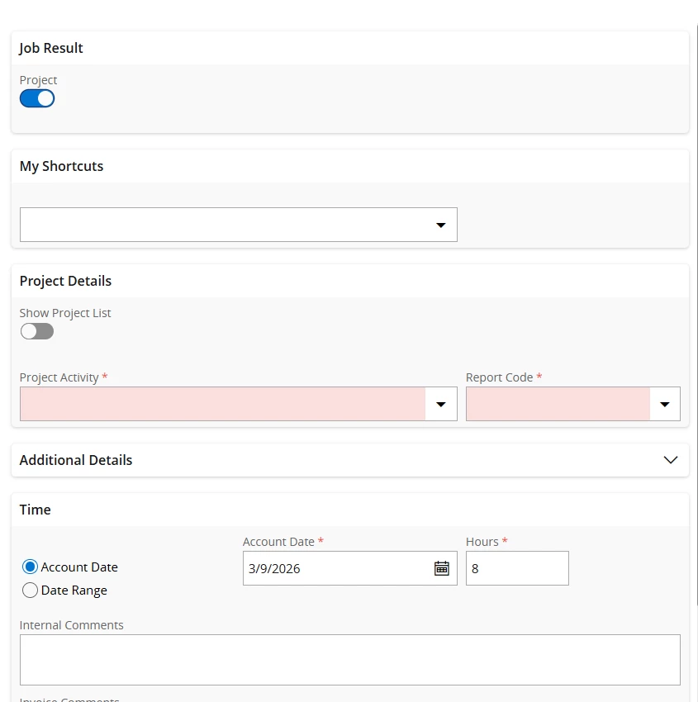Click the Additional Details header title
Screen dimensions: 698x702
(x=76, y=460)
